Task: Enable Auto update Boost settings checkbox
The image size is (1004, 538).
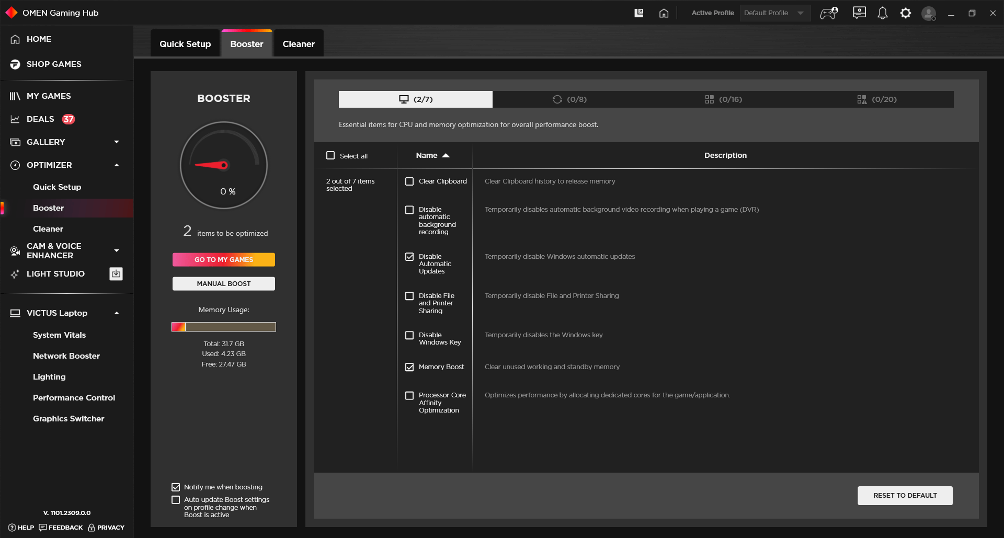Action: [x=176, y=500]
